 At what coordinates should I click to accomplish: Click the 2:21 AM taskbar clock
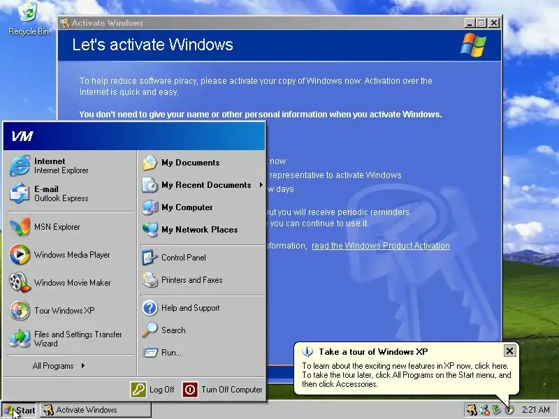535,410
